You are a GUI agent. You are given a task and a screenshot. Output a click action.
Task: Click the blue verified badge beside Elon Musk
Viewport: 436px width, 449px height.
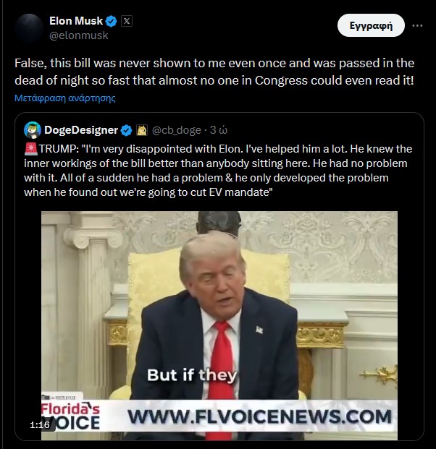tap(112, 21)
